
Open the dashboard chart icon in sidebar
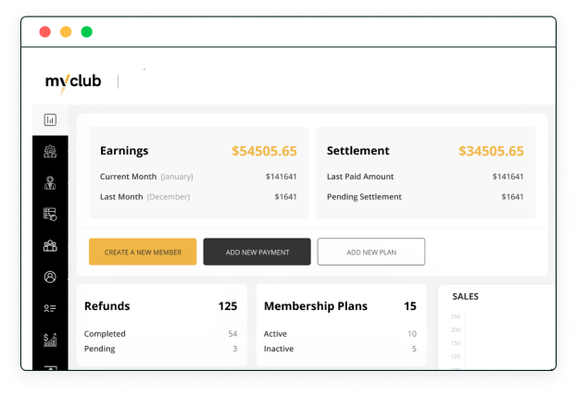coord(50,119)
